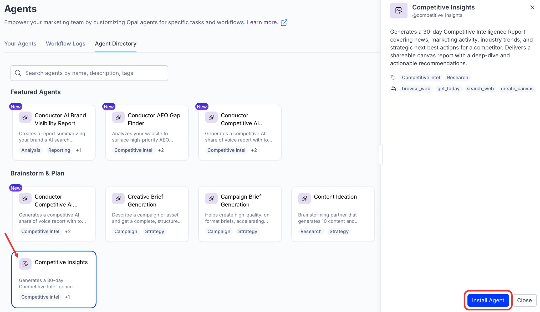Screen dimensions: 540x312
Task: Click the 'Analyzes your website' description
Action: [x=142, y=137]
